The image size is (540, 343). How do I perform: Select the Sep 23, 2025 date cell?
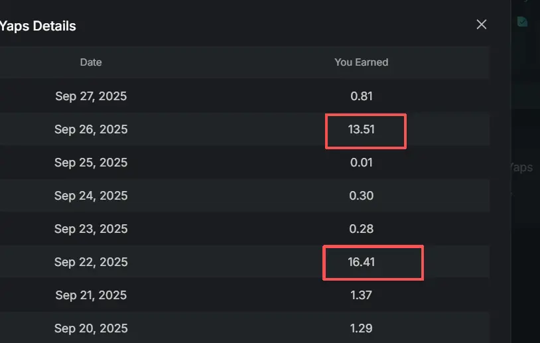click(91, 229)
